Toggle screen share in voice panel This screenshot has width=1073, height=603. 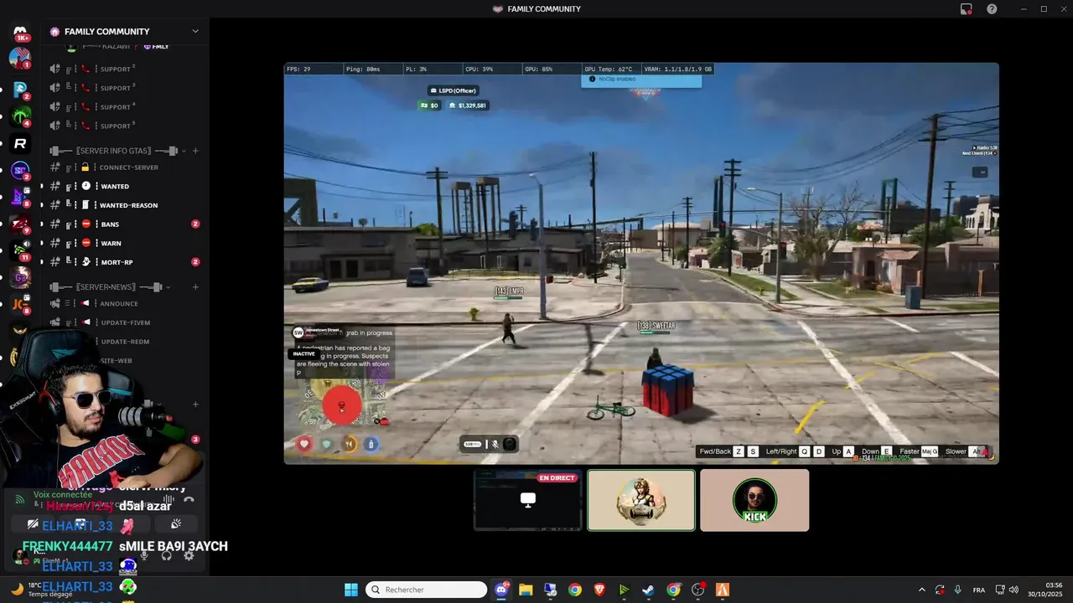tap(80, 524)
